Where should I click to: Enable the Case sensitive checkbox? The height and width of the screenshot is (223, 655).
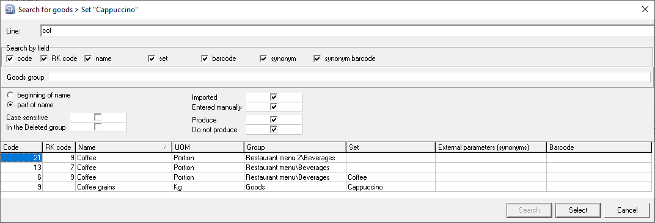(x=98, y=118)
